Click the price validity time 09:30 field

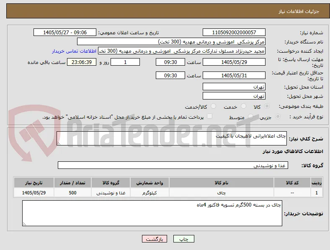click(x=170, y=75)
